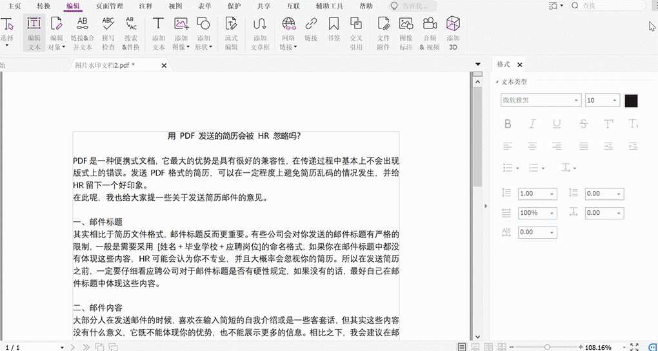Click the 网络链接 web link icon

(x=288, y=25)
